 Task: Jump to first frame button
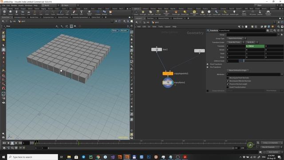click(x=4, y=143)
